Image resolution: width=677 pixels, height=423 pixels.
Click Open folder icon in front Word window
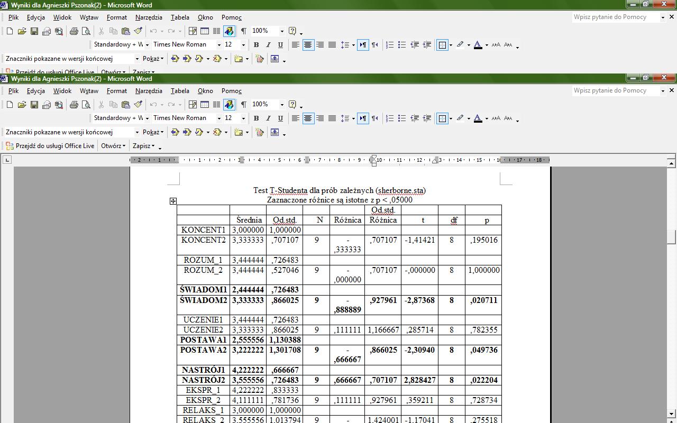click(22, 105)
